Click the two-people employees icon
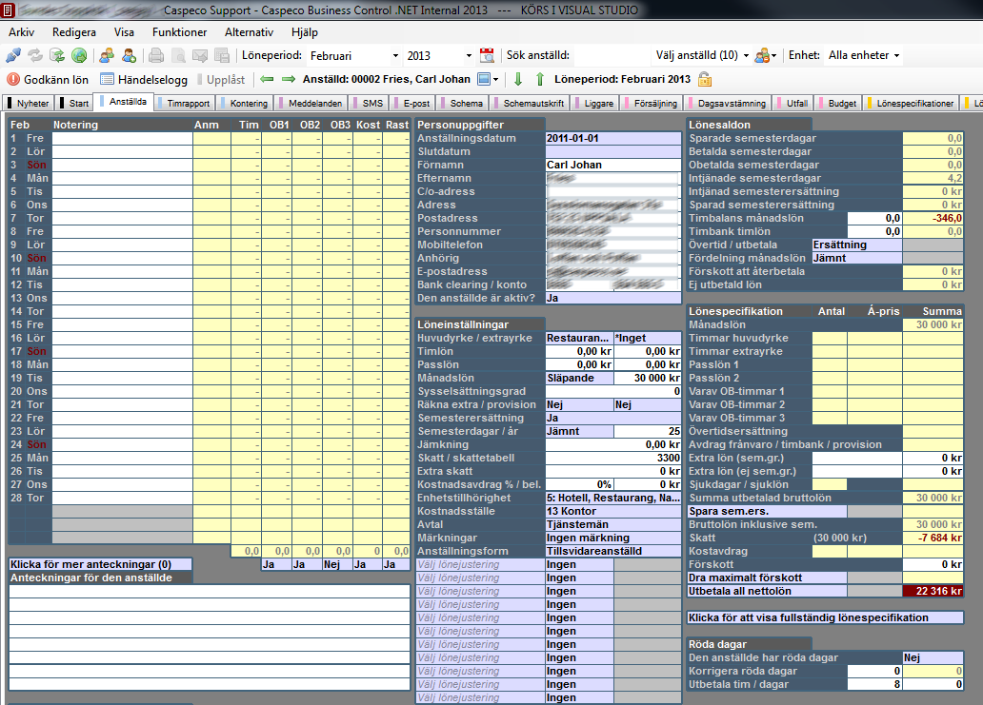Screen dimensions: 983x705 coord(107,56)
